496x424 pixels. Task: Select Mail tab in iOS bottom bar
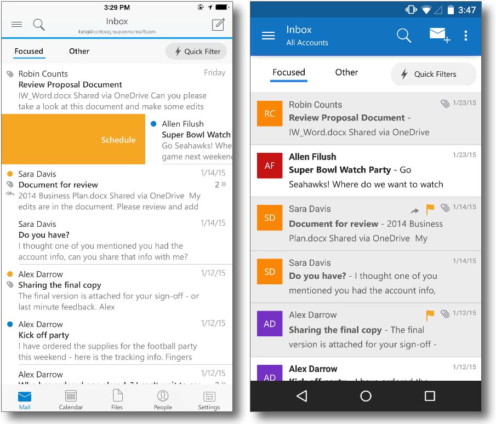[x=24, y=400]
